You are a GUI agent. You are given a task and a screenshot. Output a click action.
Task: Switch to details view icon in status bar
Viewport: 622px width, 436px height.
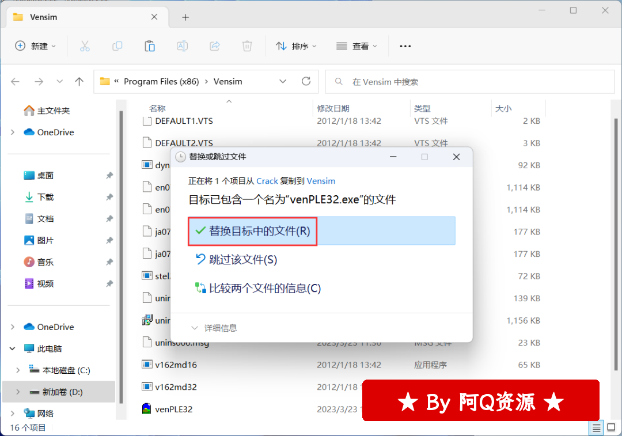click(x=596, y=428)
